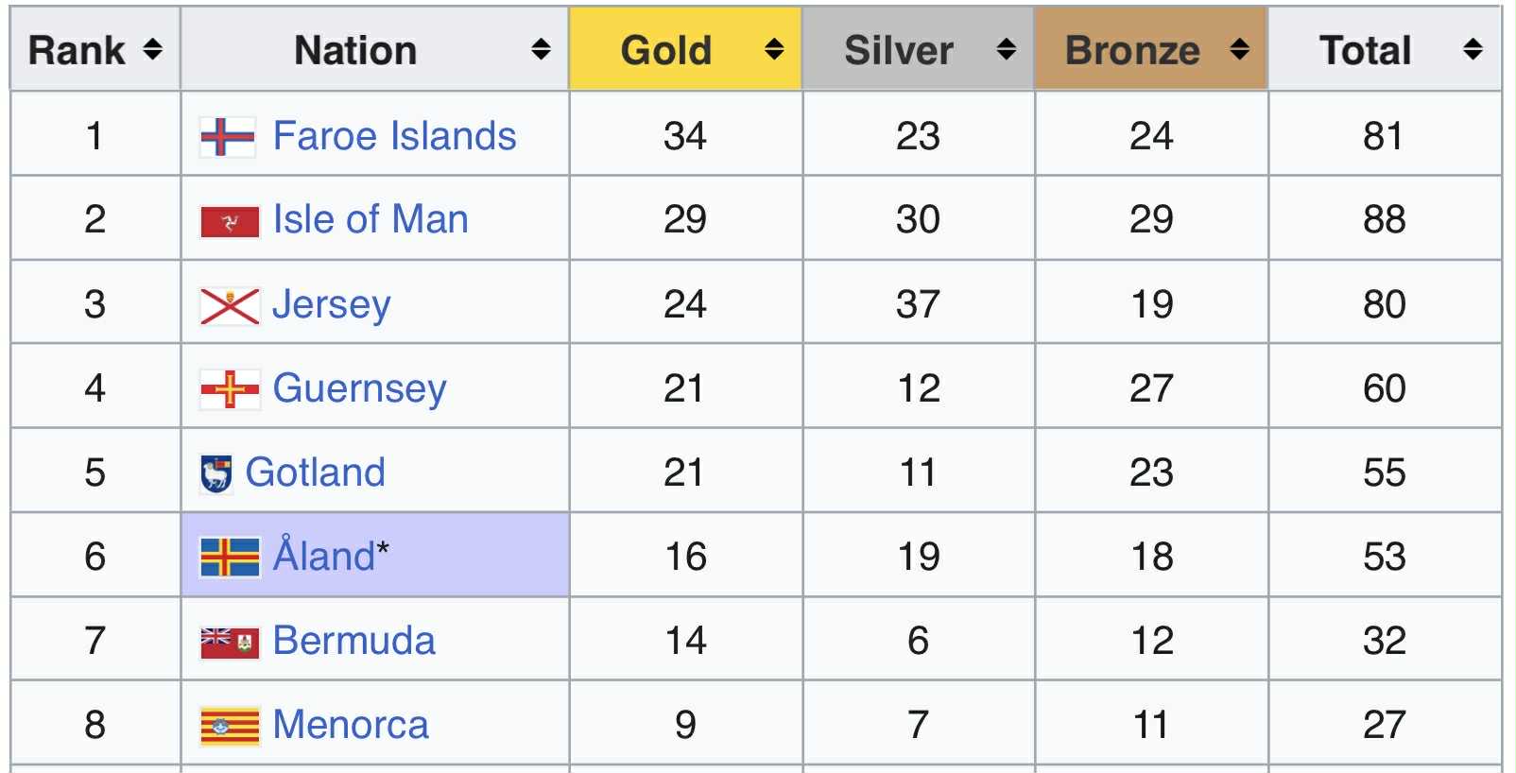
Task: Click the Jersey flag icon
Action: coord(230,306)
